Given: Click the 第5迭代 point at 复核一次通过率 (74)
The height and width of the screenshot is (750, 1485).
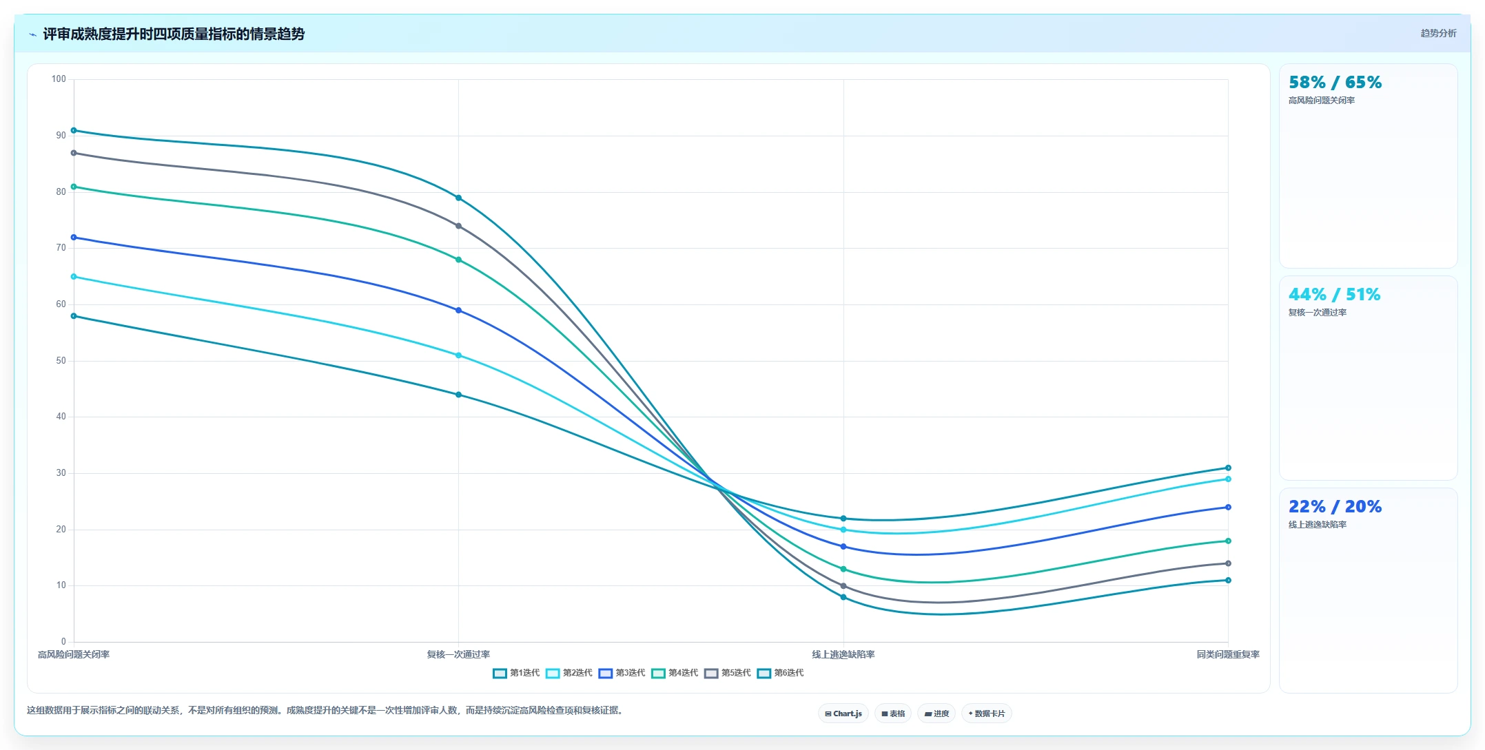Looking at the screenshot, I should tap(458, 226).
